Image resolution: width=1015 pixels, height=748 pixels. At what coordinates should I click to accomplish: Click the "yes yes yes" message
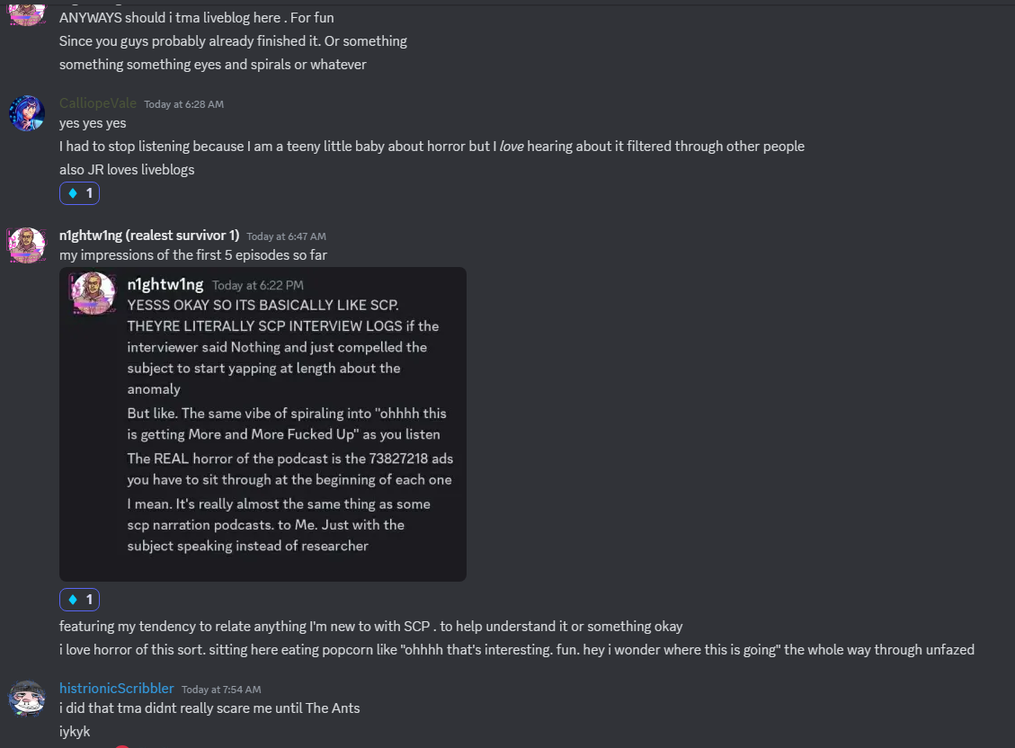93,123
